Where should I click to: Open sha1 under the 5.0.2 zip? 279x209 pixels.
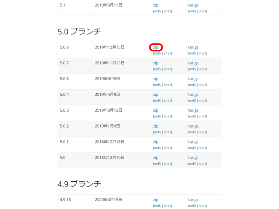[168, 132]
